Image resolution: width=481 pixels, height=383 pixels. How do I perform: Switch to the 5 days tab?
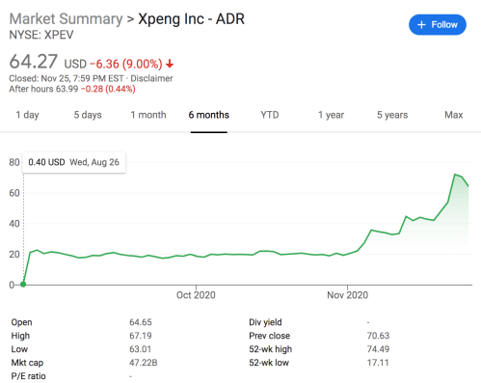click(88, 115)
